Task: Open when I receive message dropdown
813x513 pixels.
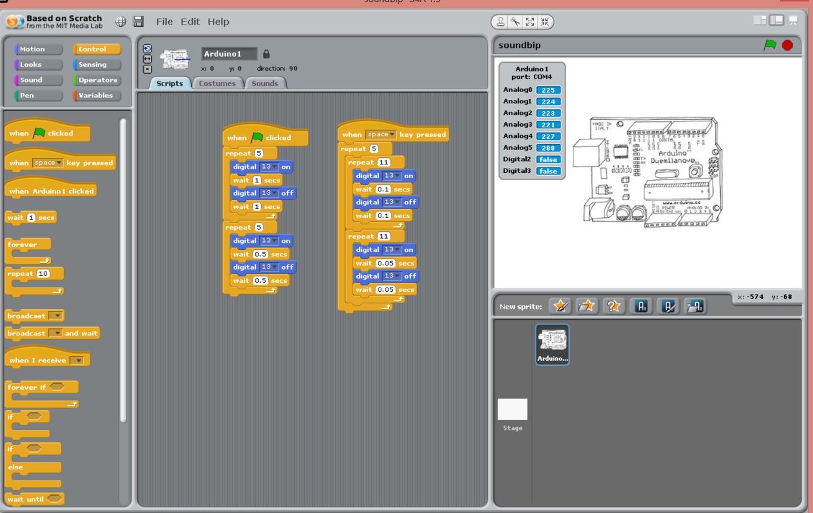Action: 77,360
